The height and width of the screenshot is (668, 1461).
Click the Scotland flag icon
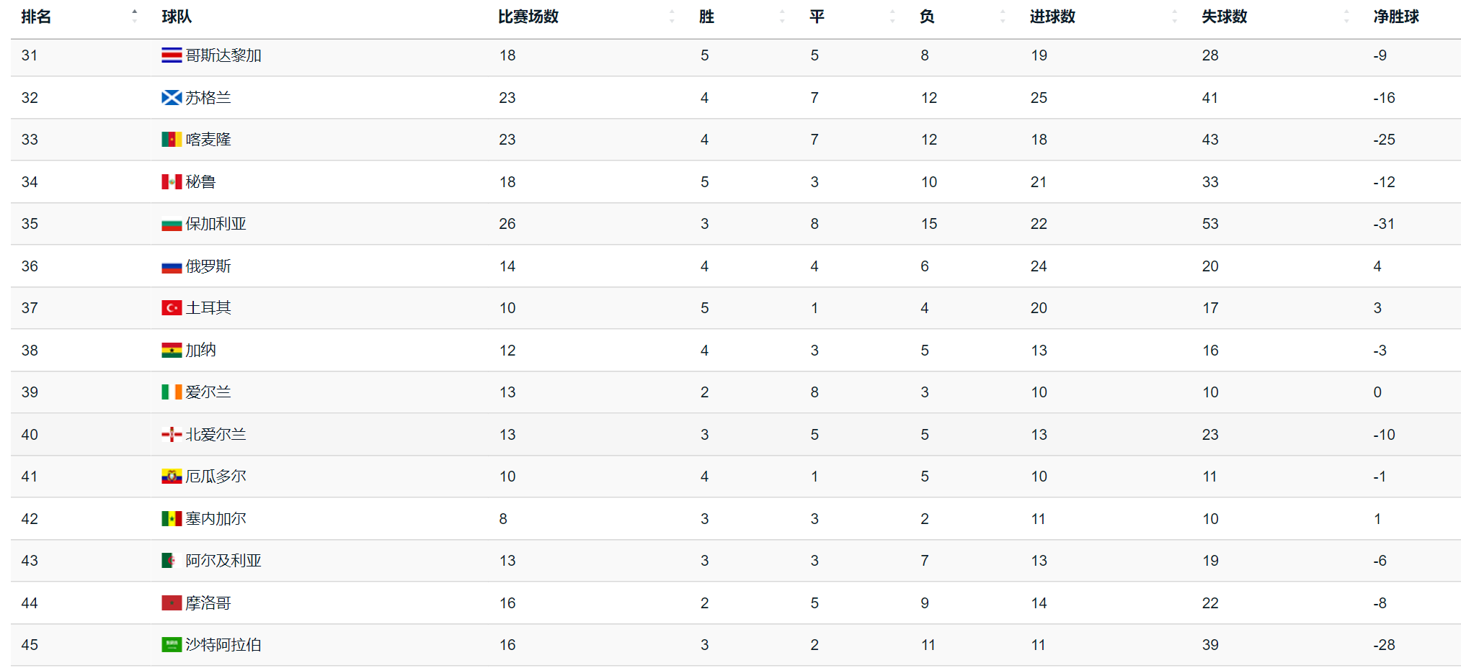172,98
